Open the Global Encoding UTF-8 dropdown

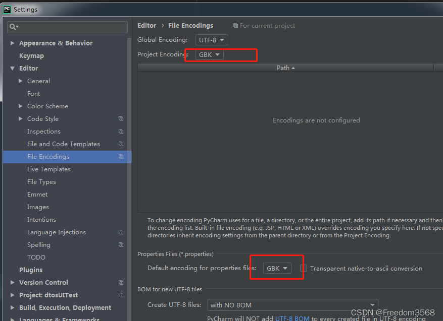click(x=211, y=39)
